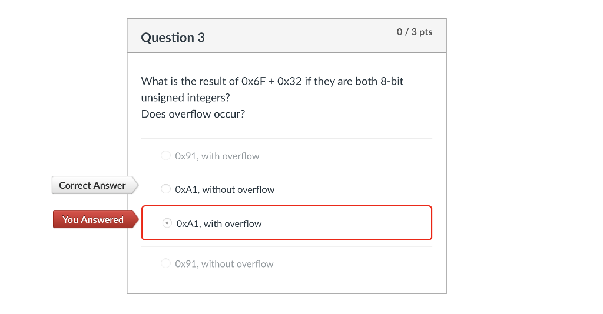Click the '0x91, with overflow' answer text

[x=217, y=156]
